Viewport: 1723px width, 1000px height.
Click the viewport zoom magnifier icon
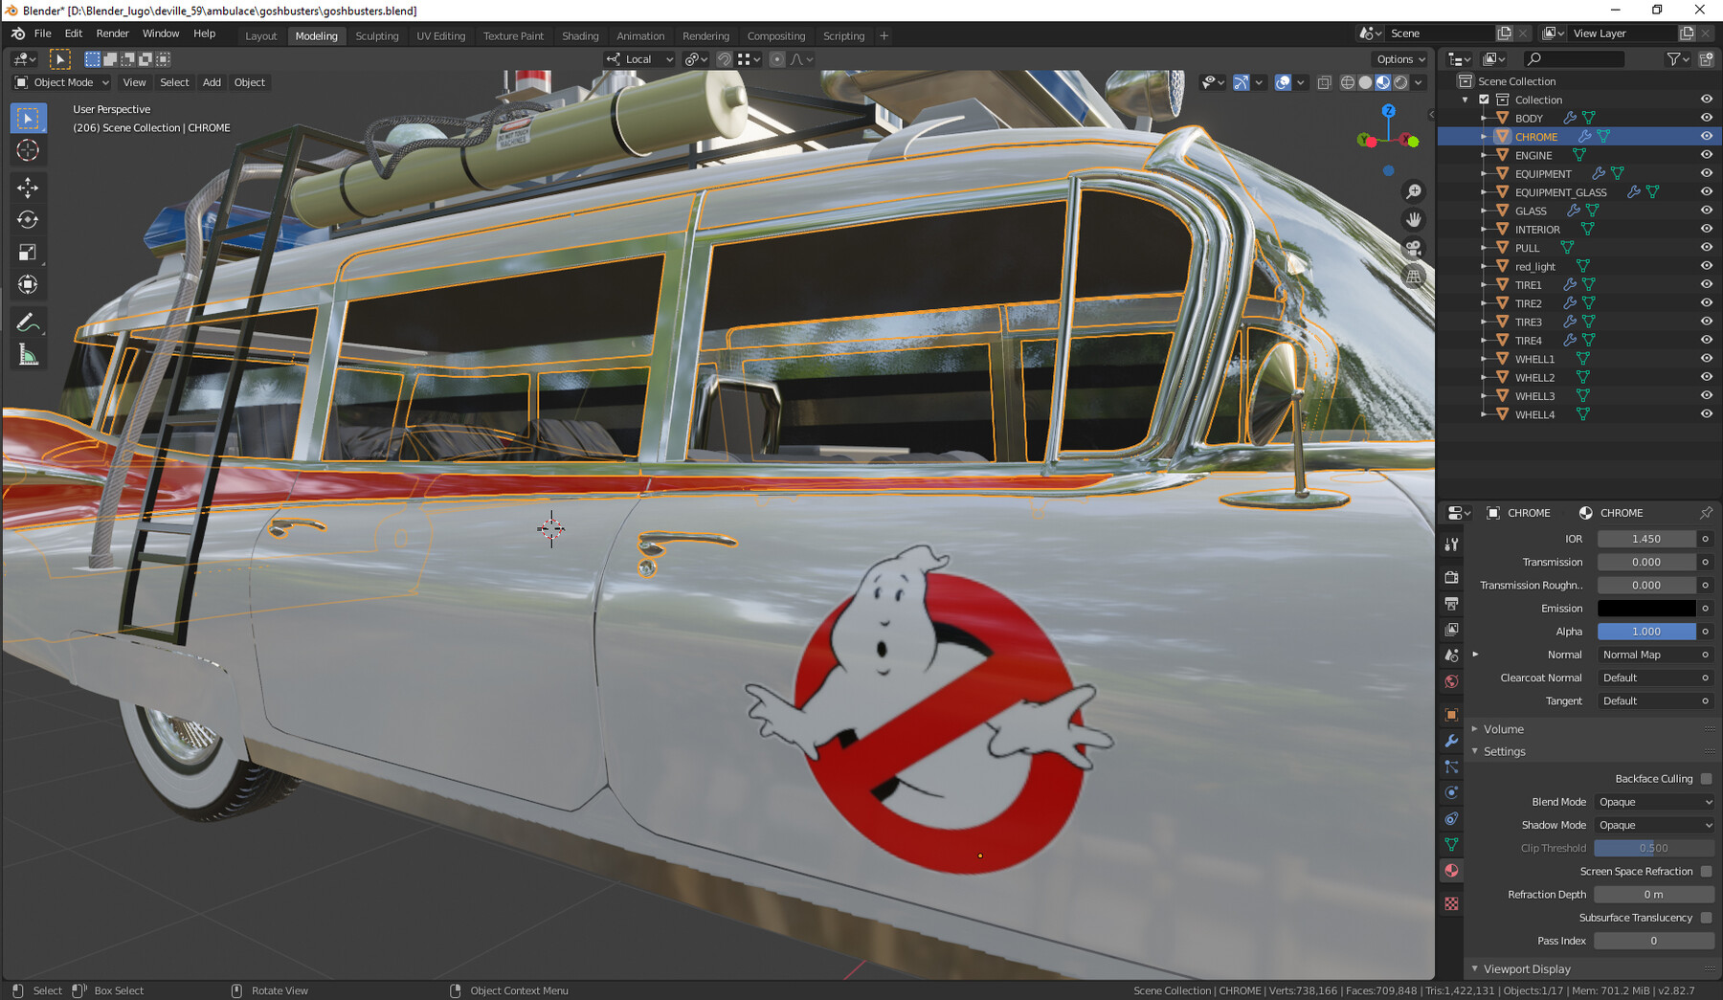1413,192
